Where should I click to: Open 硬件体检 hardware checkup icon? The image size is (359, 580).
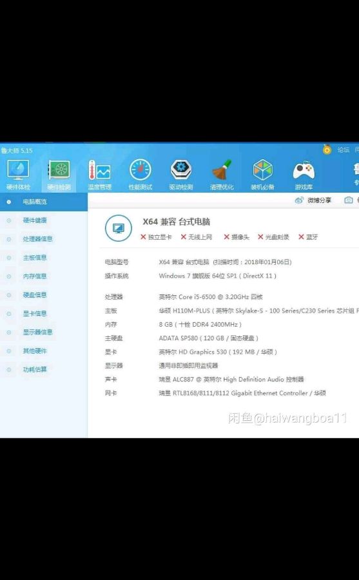(x=18, y=175)
